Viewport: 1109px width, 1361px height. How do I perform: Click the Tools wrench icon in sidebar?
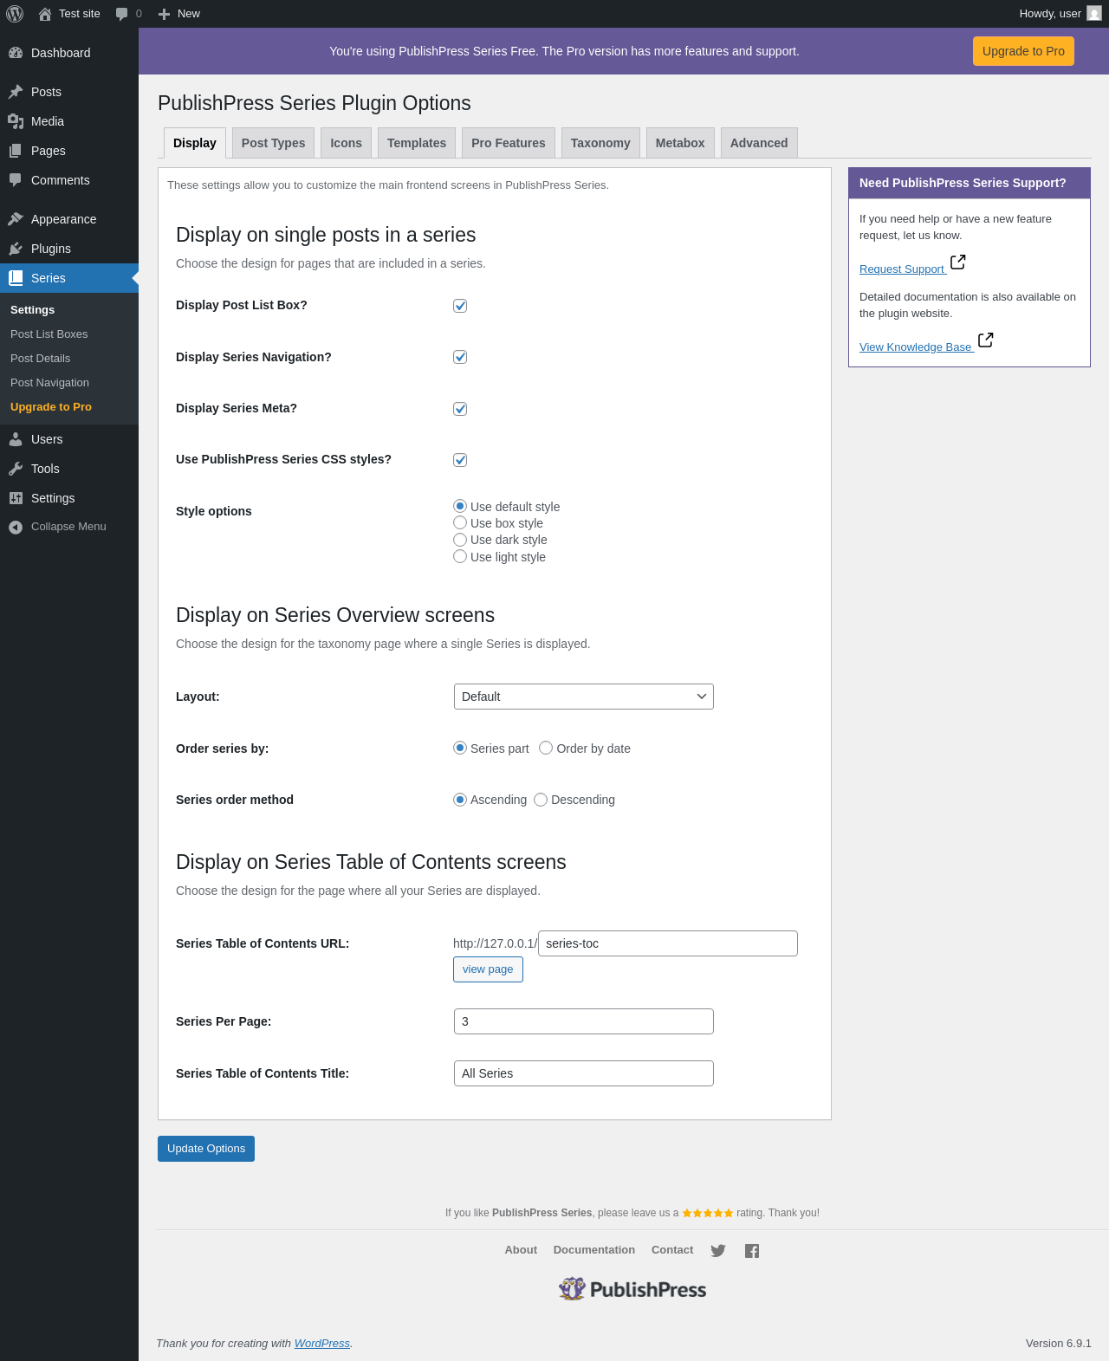tap(16, 469)
